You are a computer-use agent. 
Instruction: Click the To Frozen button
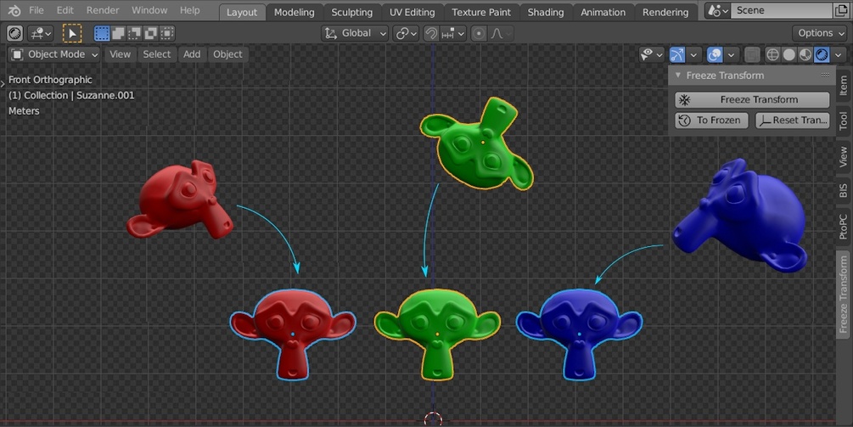711,121
